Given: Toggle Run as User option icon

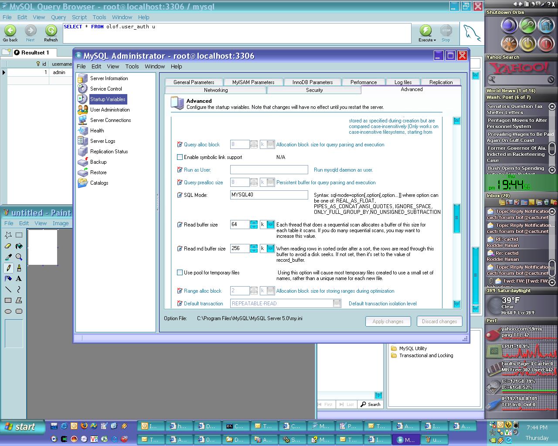Looking at the screenshot, I should (x=180, y=170).
